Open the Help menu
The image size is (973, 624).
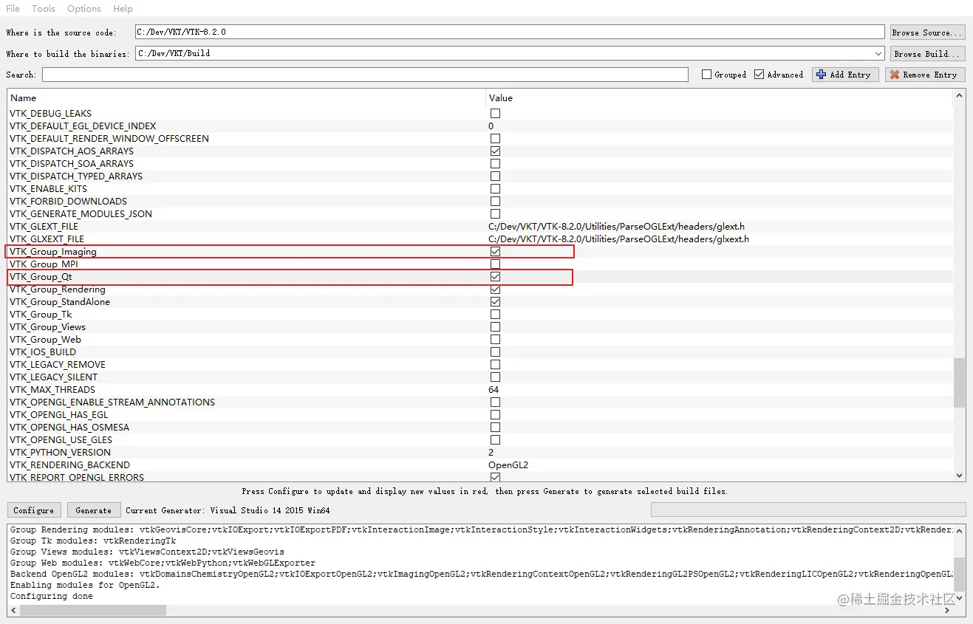tap(123, 9)
